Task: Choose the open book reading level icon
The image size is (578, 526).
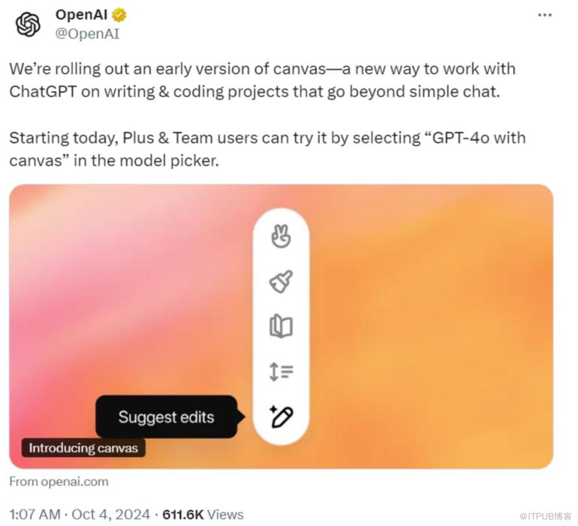Action: [x=281, y=326]
